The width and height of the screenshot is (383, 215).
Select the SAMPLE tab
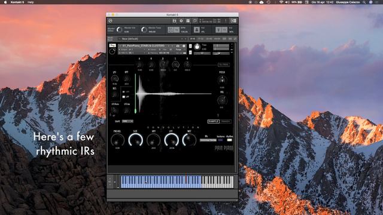click(214, 121)
